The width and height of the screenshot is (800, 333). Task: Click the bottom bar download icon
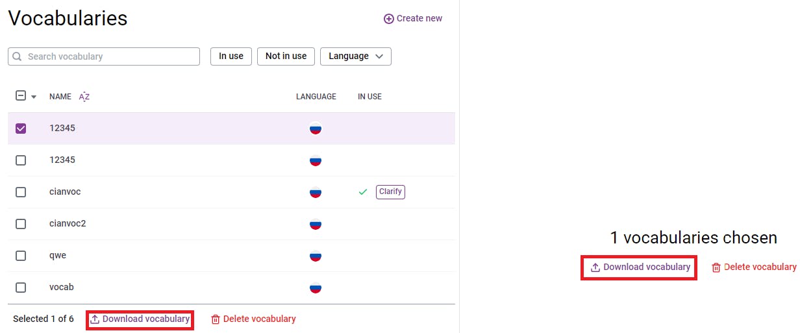[95, 319]
